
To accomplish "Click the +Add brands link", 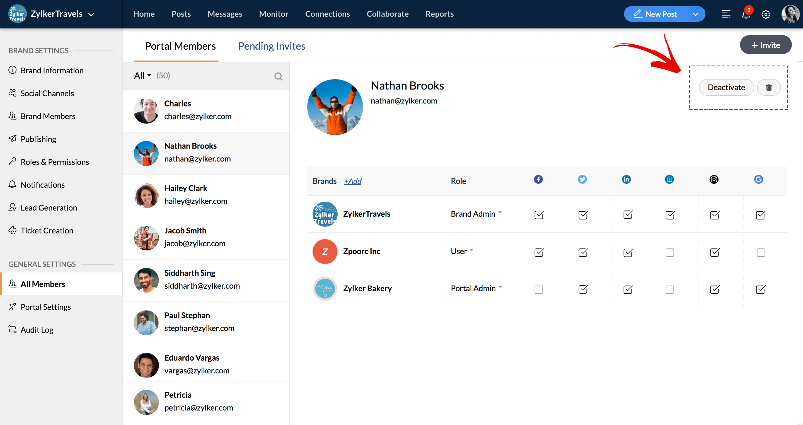I will click(352, 181).
